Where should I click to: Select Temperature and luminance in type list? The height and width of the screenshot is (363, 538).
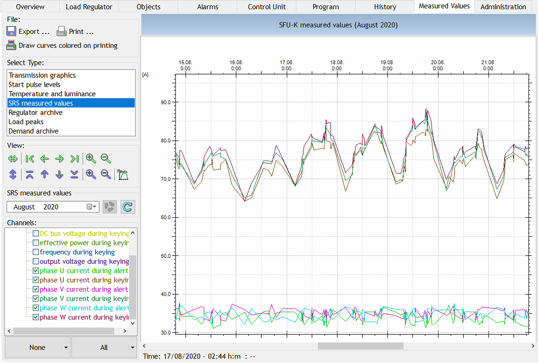(x=52, y=94)
